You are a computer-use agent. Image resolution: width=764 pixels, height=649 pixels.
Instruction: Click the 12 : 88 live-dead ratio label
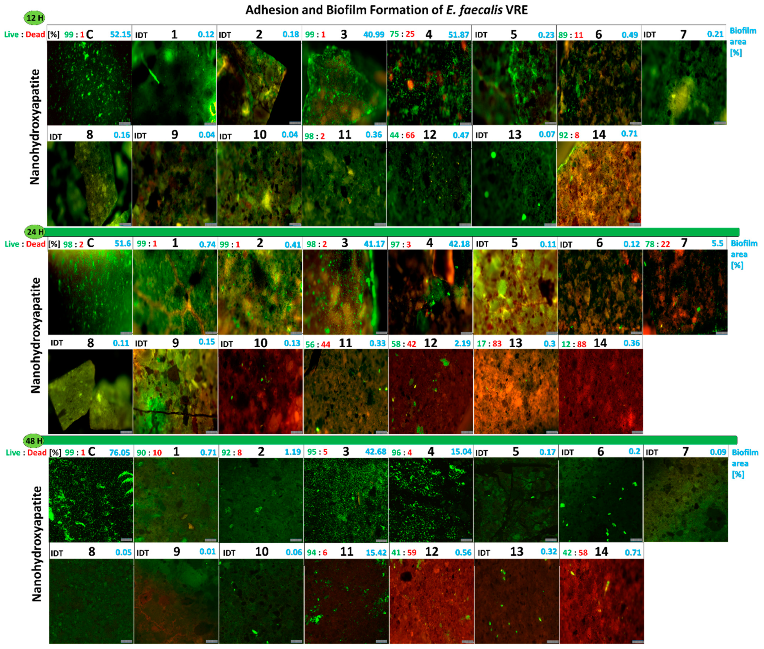tap(574, 344)
